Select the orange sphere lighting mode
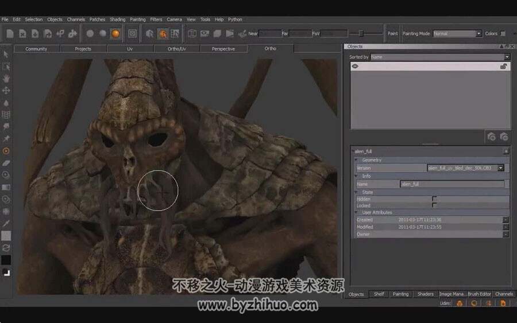517x323 pixels. [x=115, y=34]
